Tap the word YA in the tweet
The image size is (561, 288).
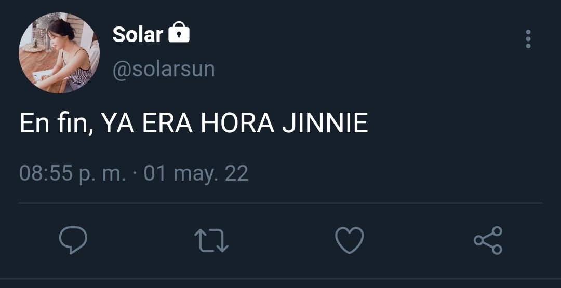point(117,123)
